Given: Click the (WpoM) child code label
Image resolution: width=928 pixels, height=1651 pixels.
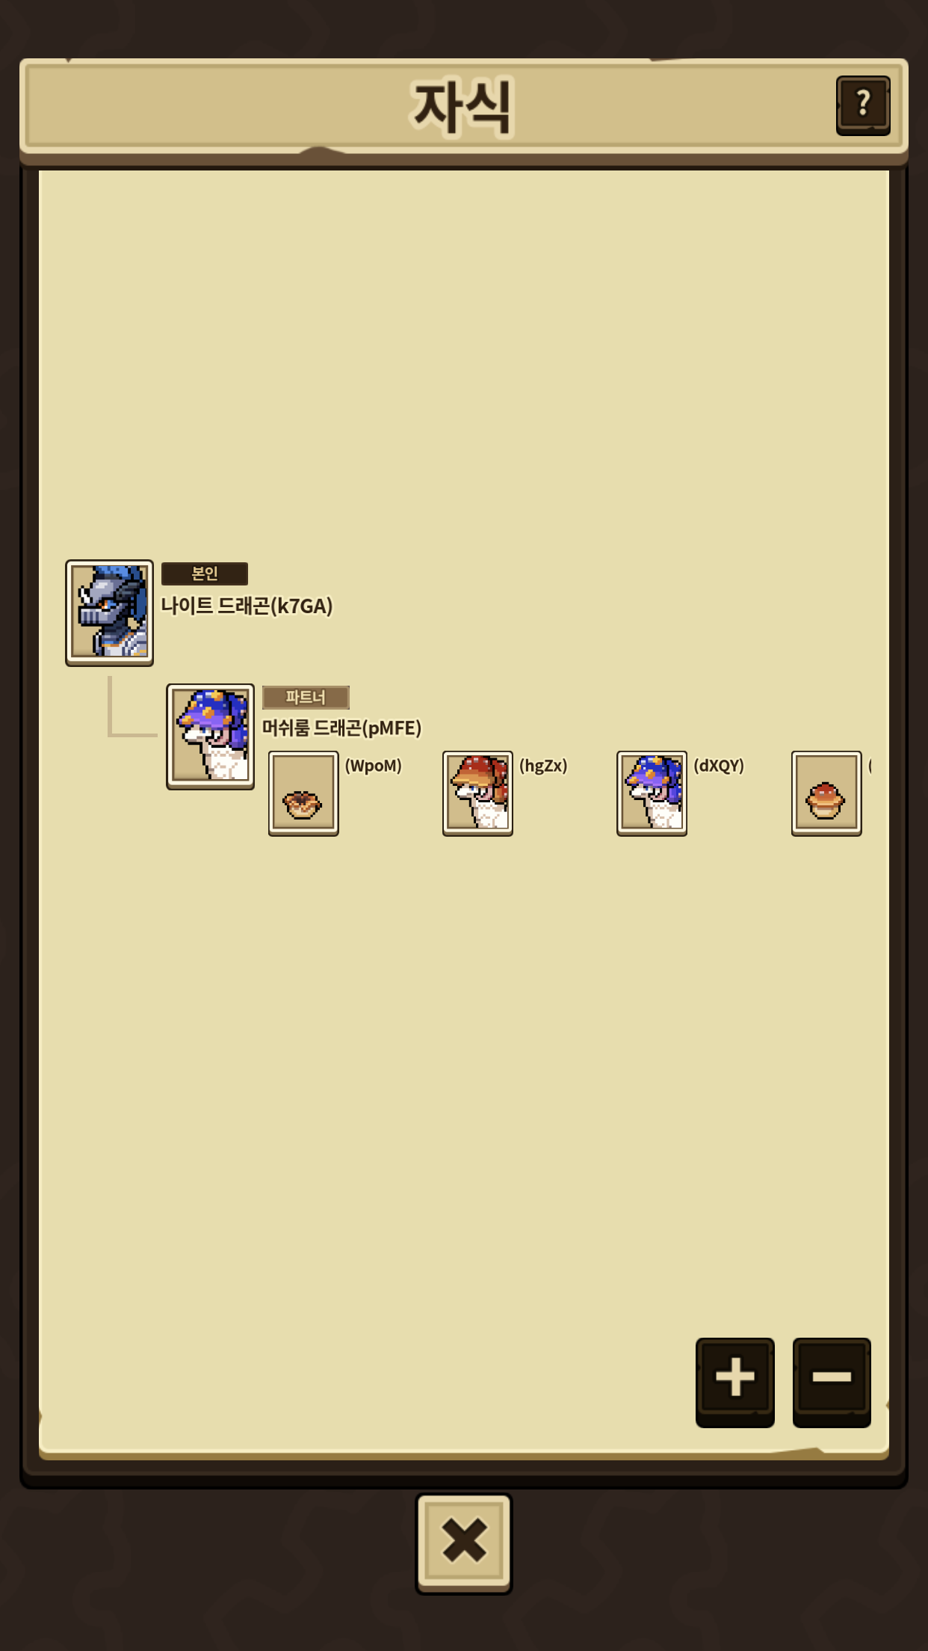Looking at the screenshot, I should click(x=373, y=766).
